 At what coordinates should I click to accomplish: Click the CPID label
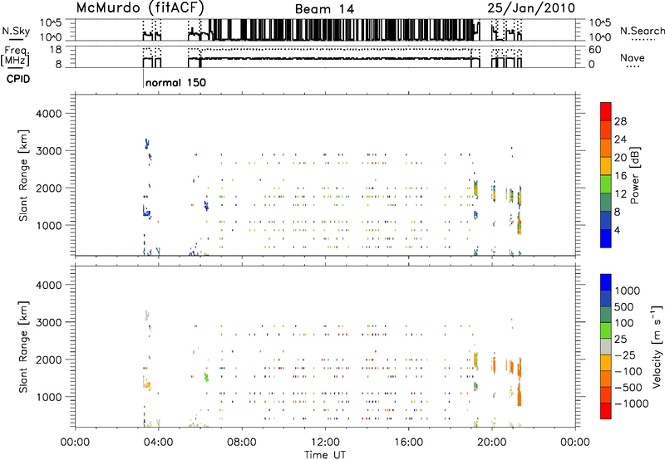tap(17, 79)
